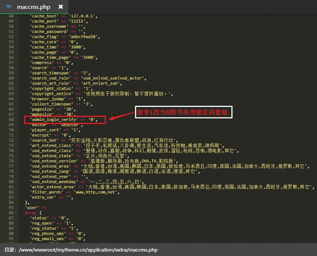Click the PHP elephant icon on the tab
Screen dimensions: 317x256
(x=9, y=7)
